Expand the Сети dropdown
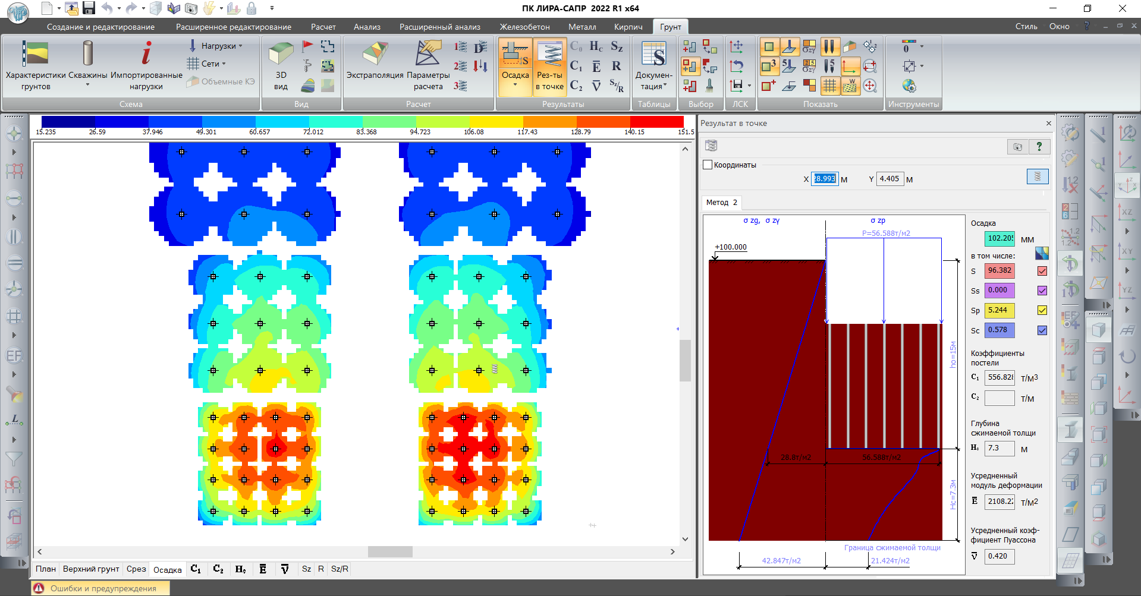The image size is (1141, 596). pyautogui.click(x=224, y=64)
